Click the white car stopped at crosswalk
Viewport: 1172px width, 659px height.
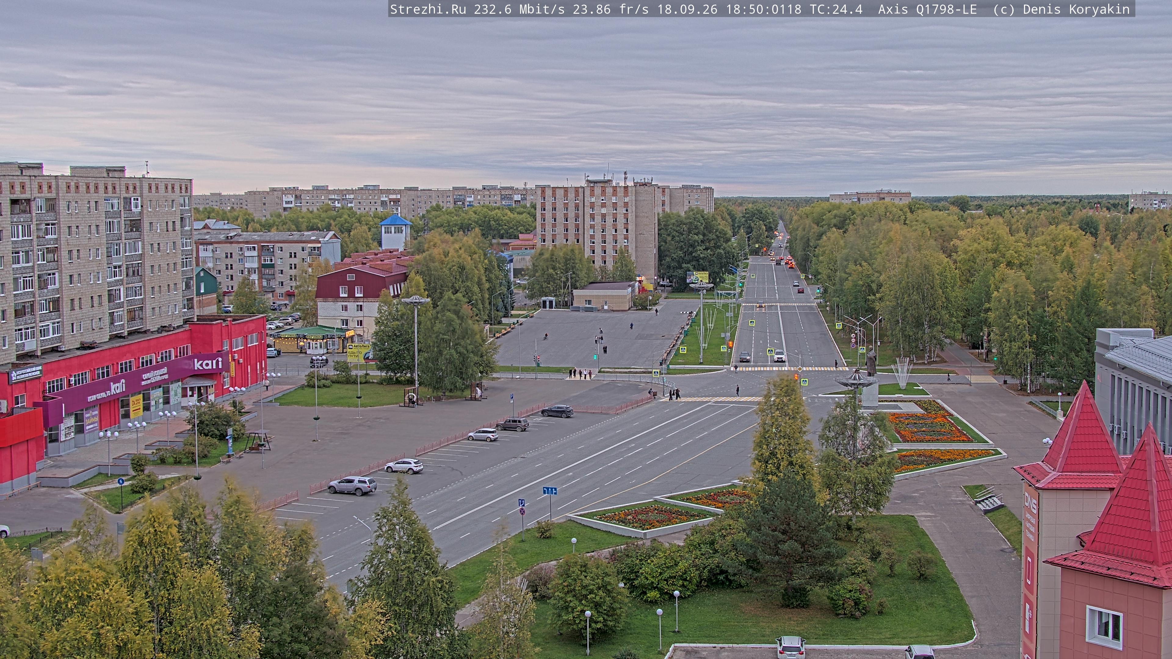780,356
